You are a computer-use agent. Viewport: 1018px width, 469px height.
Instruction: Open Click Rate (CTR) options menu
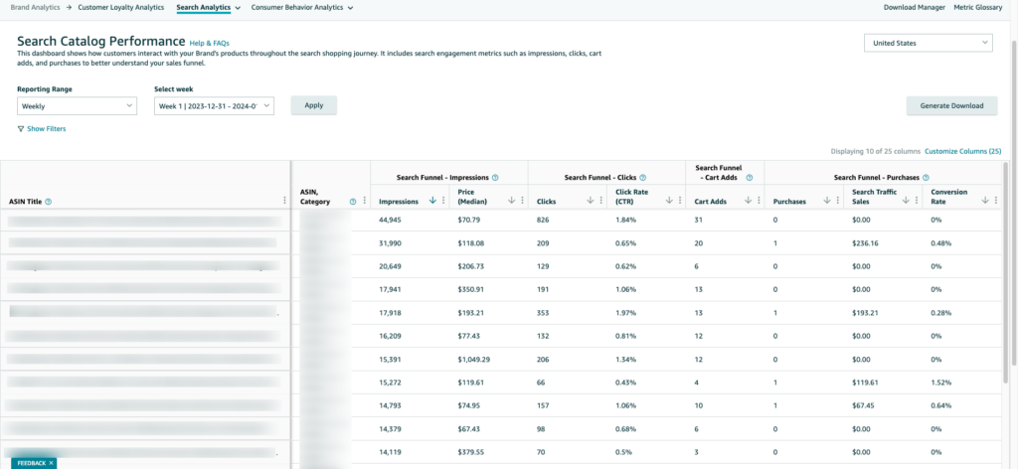click(680, 201)
